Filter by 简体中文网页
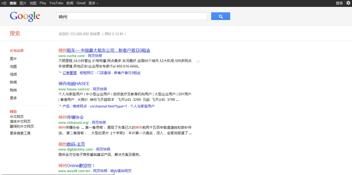Screen dimensions: 352x175 [20, 121]
